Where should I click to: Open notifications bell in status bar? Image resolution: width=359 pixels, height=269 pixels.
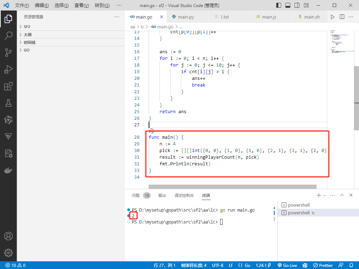pos(351,265)
